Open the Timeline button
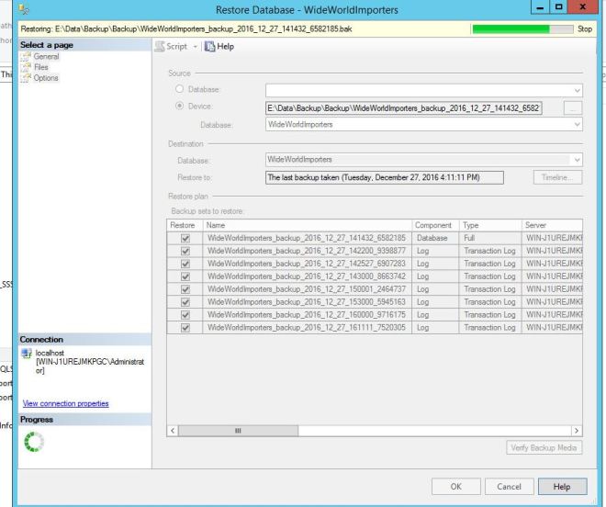This screenshot has height=507, width=606. (x=557, y=177)
